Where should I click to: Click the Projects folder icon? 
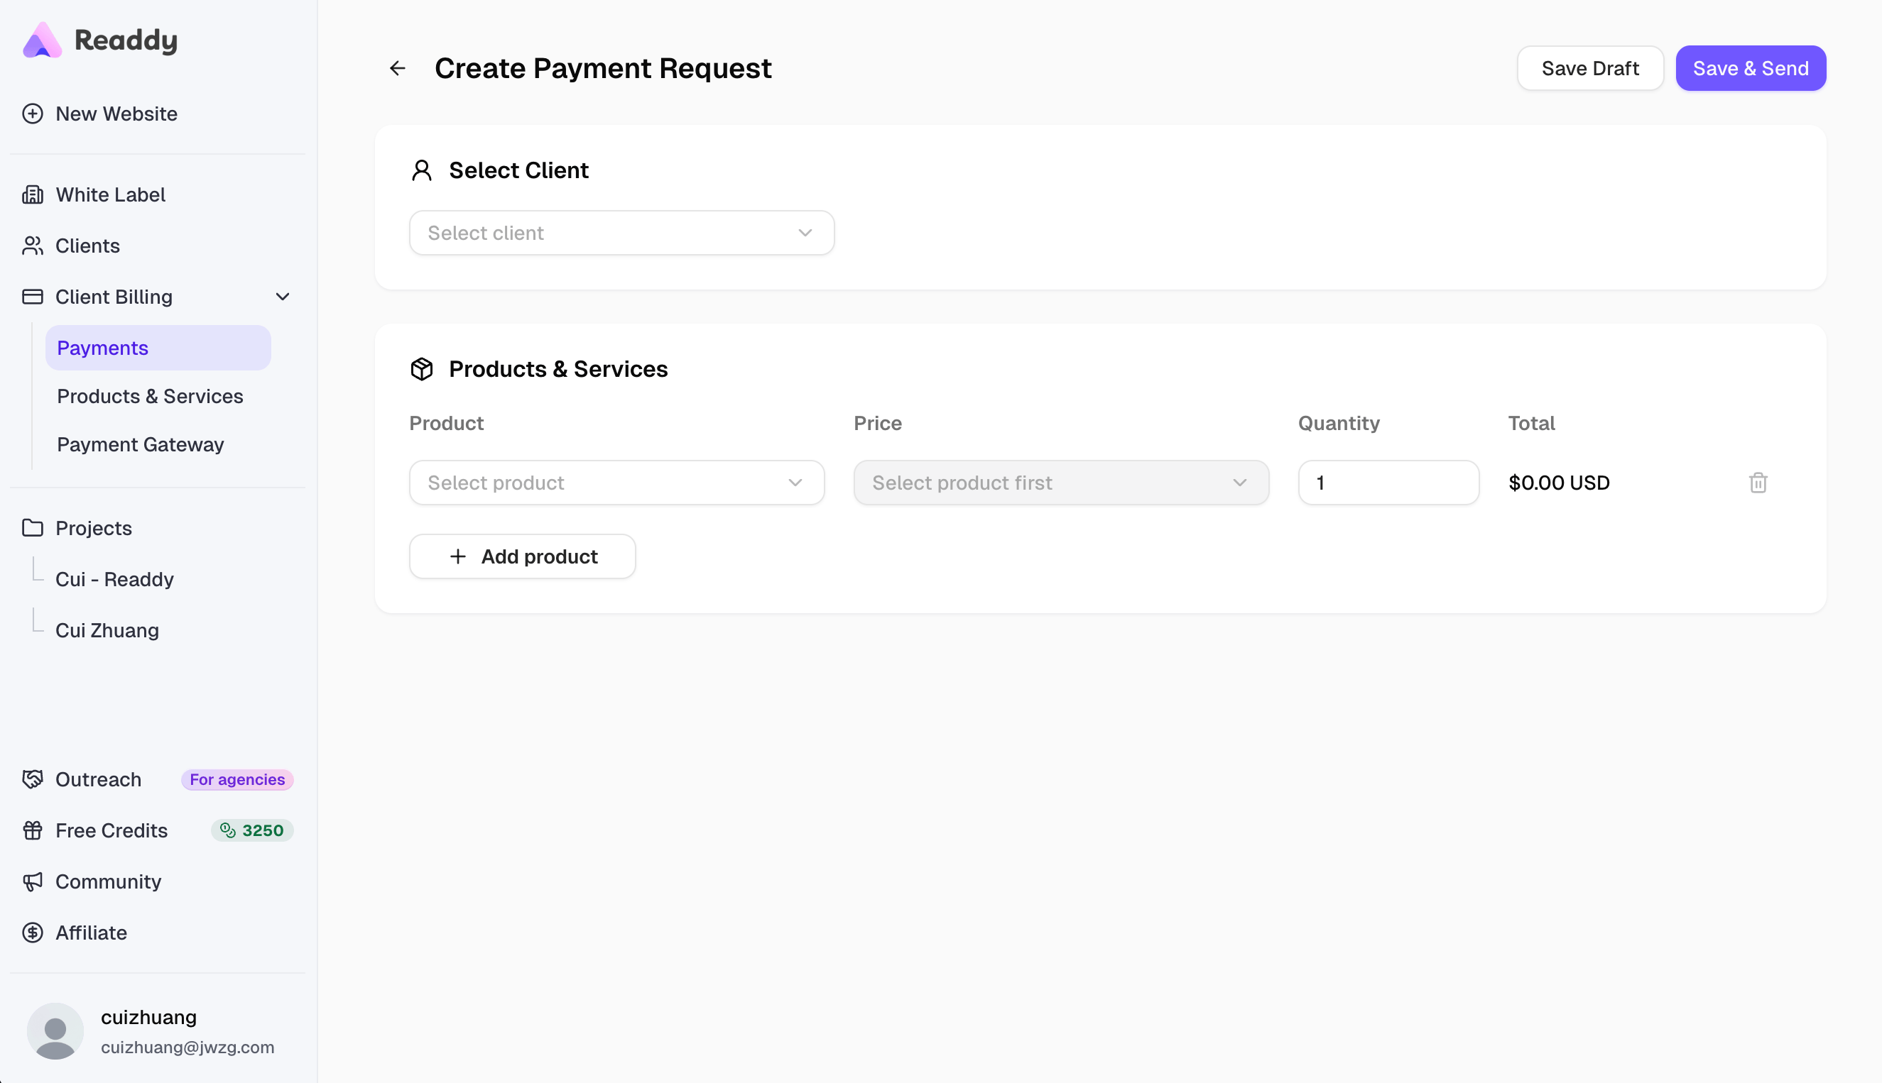33,528
